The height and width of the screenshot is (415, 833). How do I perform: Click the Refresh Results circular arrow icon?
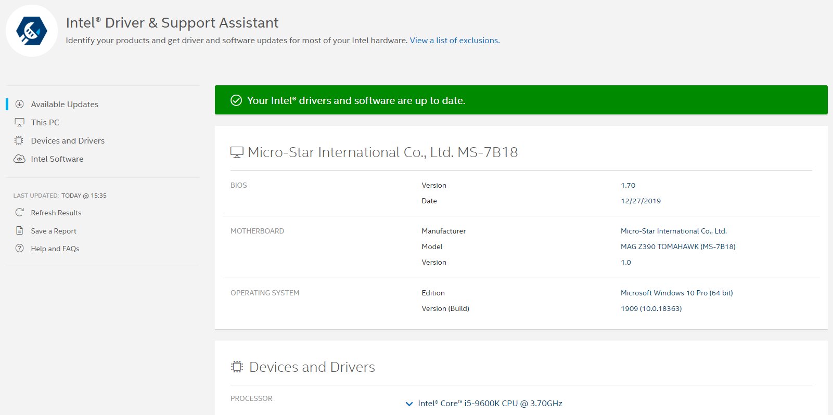pyautogui.click(x=20, y=212)
